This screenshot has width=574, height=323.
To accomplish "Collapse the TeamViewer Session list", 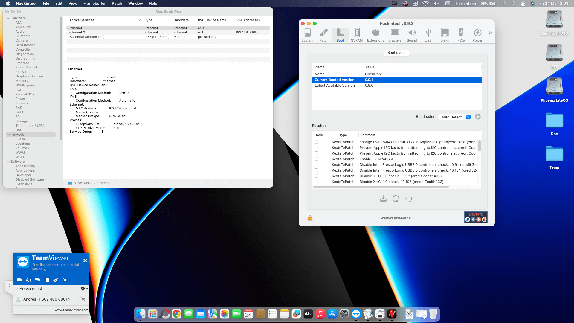I will (17, 289).
